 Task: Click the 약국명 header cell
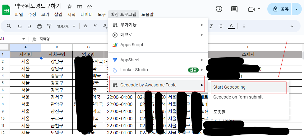pyautogui.click(x=88, y=55)
